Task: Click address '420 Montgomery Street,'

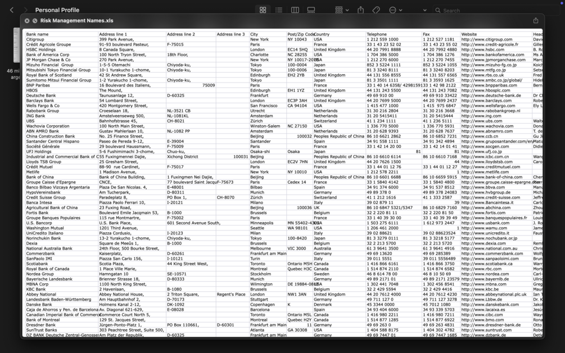Action: click(123, 106)
